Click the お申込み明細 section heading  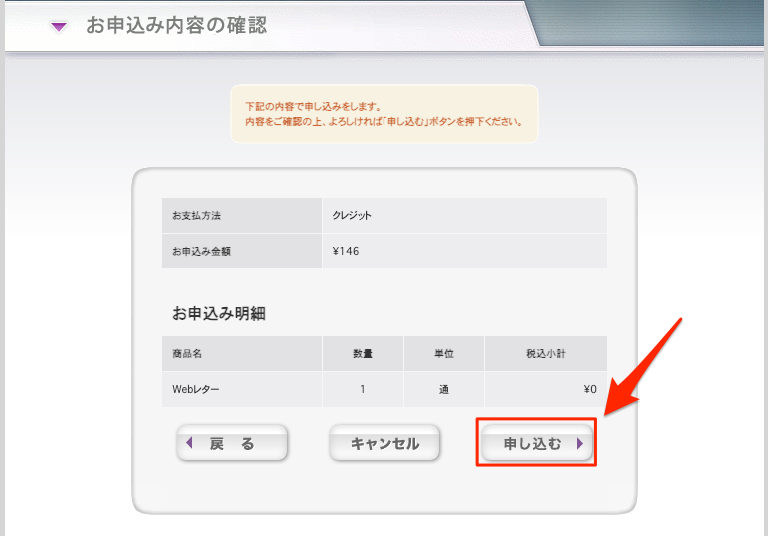click(219, 313)
